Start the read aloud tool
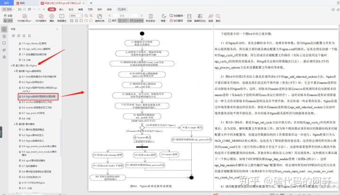 coord(211,18)
